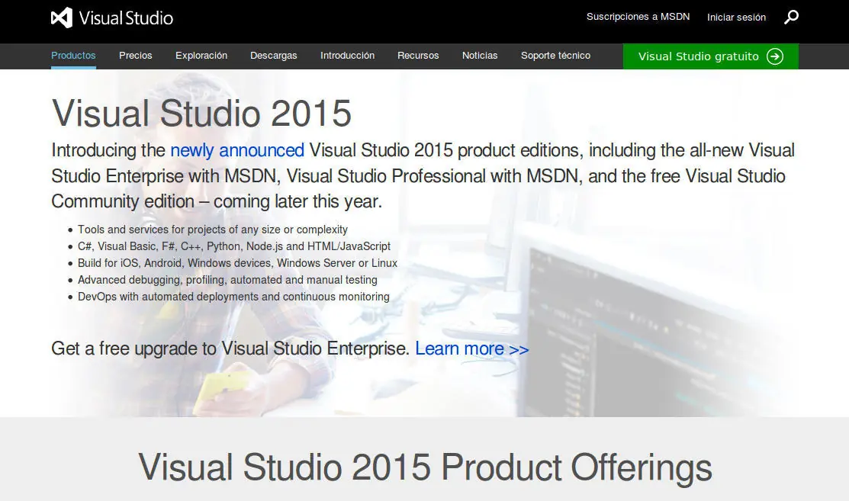Screen dimensions: 849x501
Task: Select the Descargas menu item
Action: (x=273, y=55)
